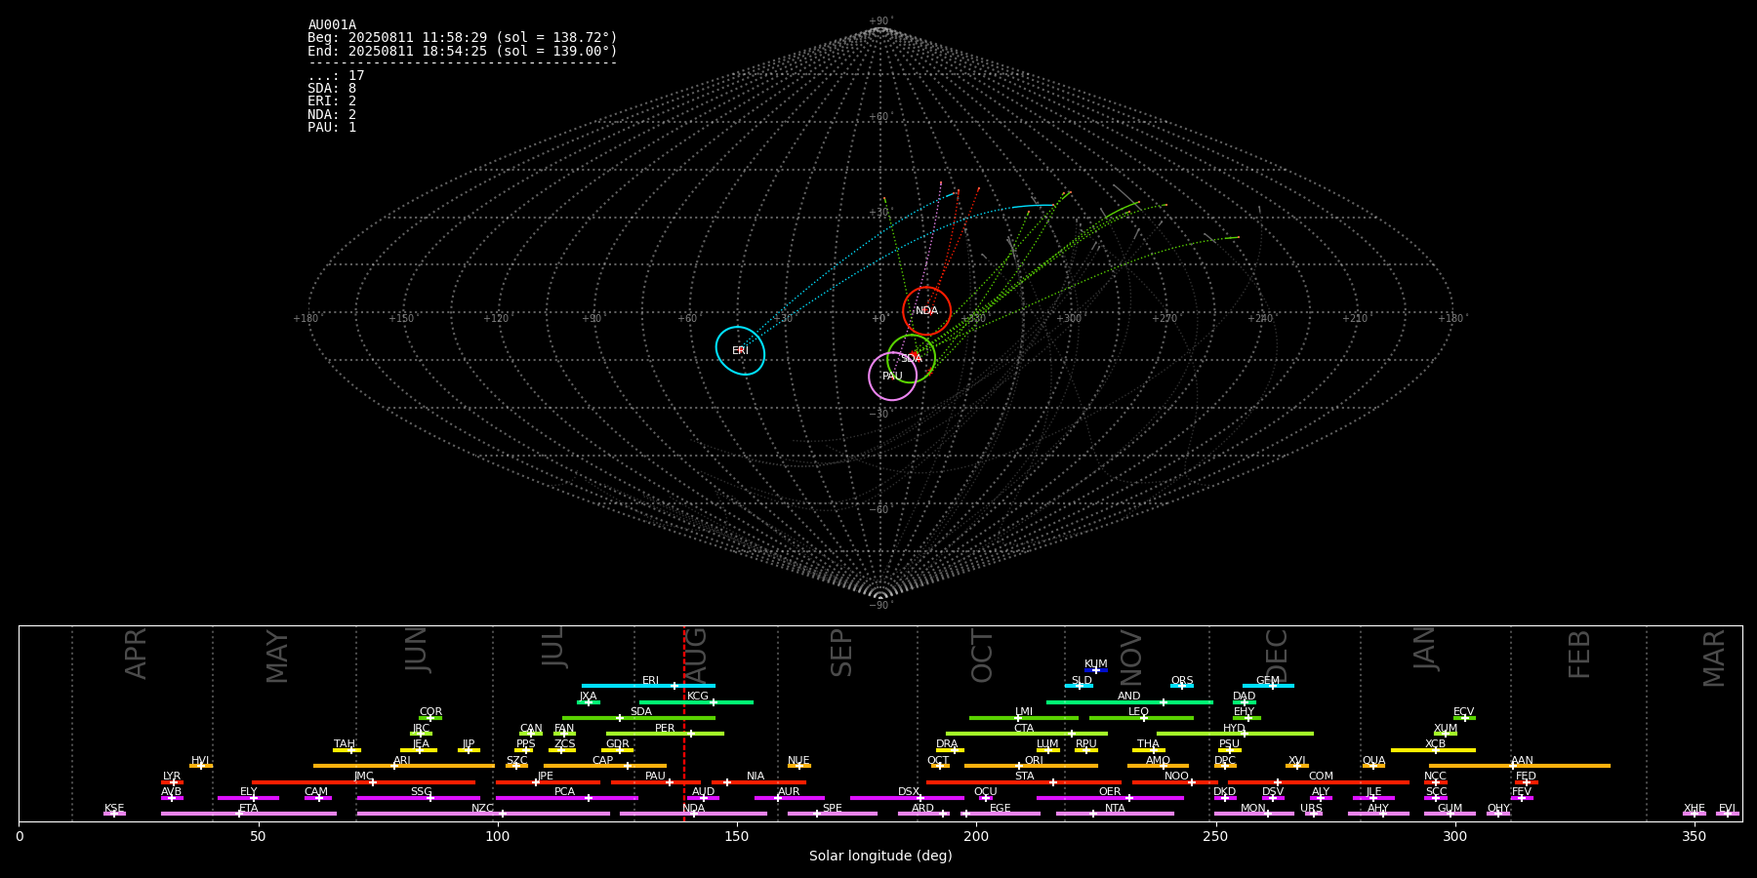Click the NZC shower bar in the timeline
The height and width of the screenshot is (878, 1757).
pyautogui.click(x=483, y=814)
